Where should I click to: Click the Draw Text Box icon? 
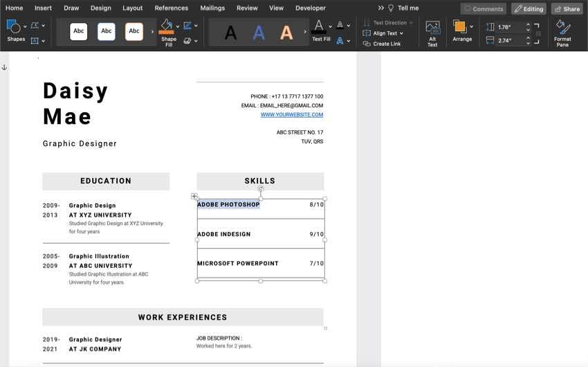tap(35, 41)
